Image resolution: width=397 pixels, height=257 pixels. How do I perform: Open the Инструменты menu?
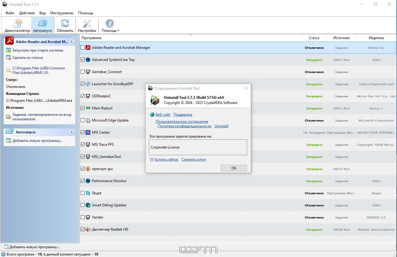[x=62, y=13]
